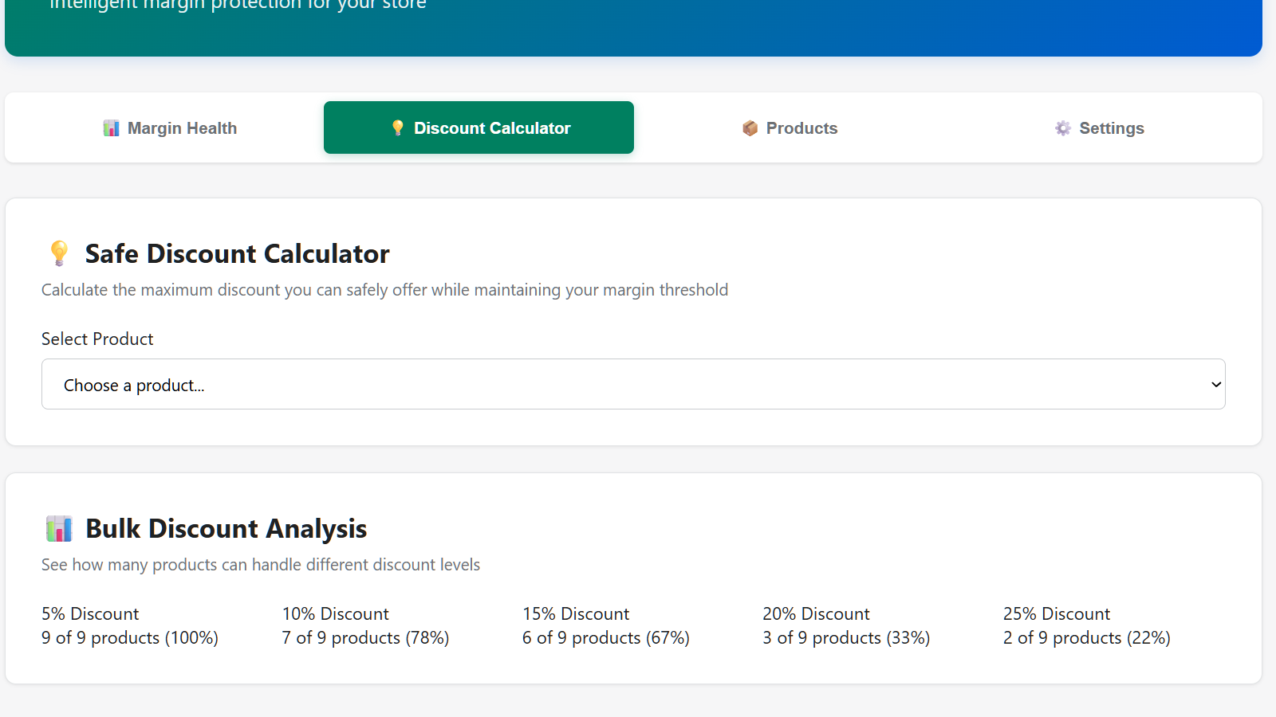The height and width of the screenshot is (717, 1276).
Task: Click the Bulk Discount Analysis heading
Action: click(226, 527)
